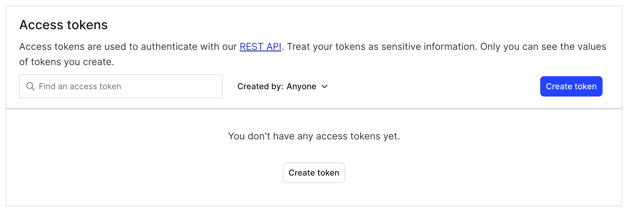Create a token from the top-right button
The width and height of the screenshot is (628, 214).
[571, 86]
